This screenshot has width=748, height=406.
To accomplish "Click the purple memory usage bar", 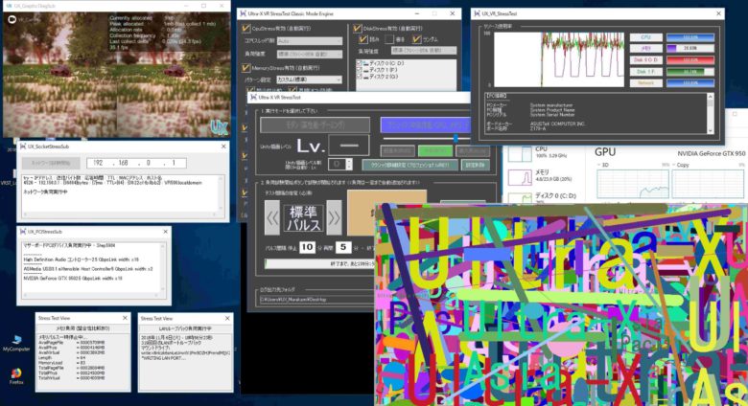I will [690, 49].
